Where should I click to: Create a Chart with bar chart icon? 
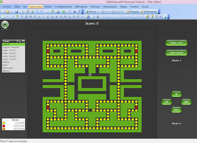click(x=39, y=17)
